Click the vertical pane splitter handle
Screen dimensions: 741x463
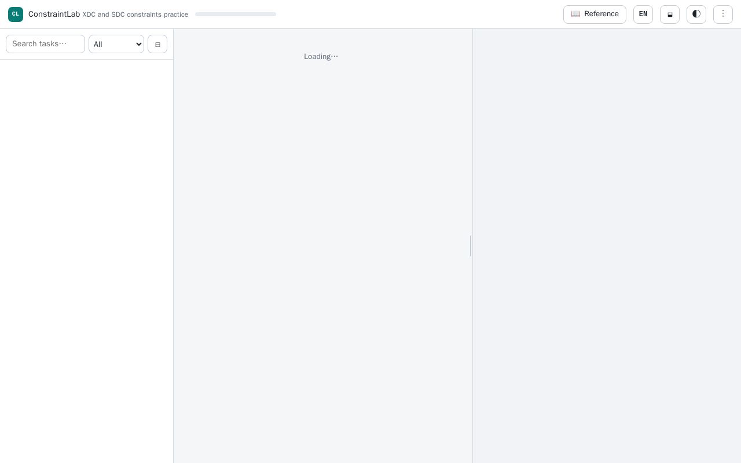(x=471, y=246)
